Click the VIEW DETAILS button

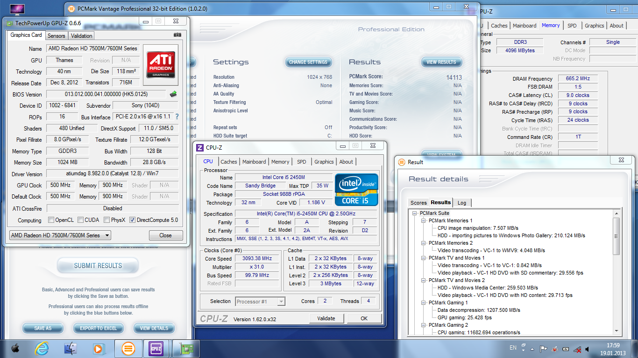point(154,328)
